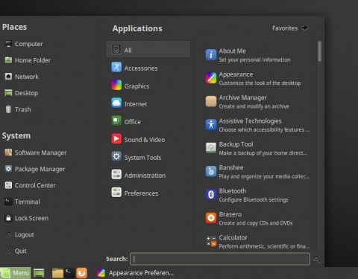Click the Quit entry
The height and width of the screenshot is (279, 358).
(16, 251)
